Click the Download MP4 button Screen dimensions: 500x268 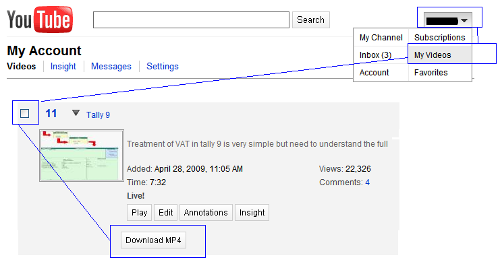click(153, 240)
